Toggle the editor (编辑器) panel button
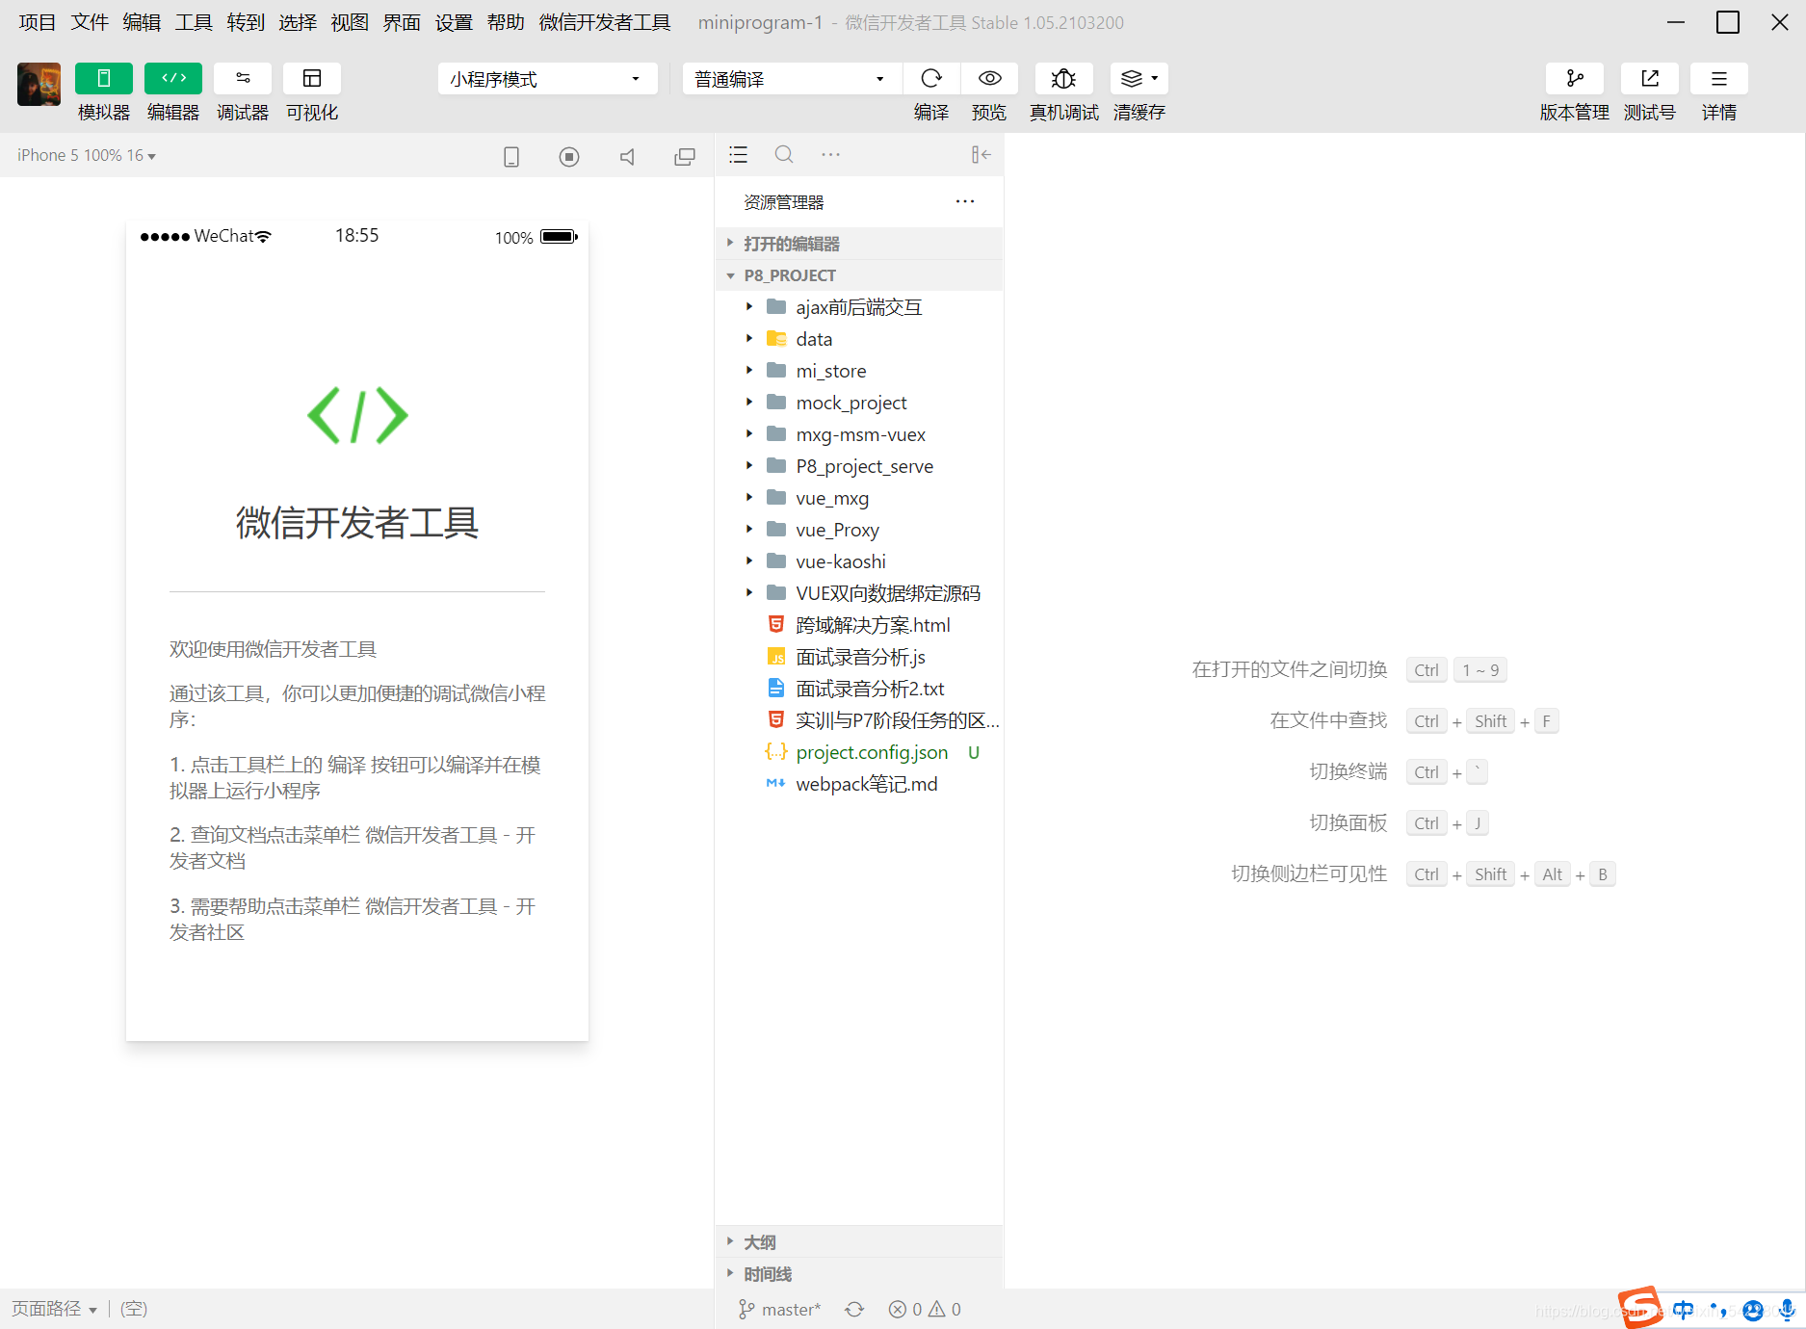The height and width of the screenshot is (1329, 1806). click(173, 78)
